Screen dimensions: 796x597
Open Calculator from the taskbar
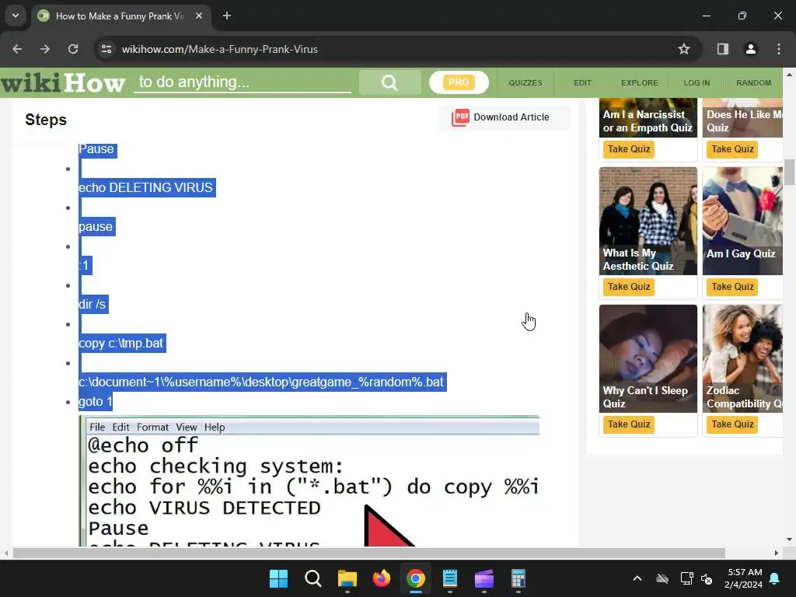tap(518, 578)
